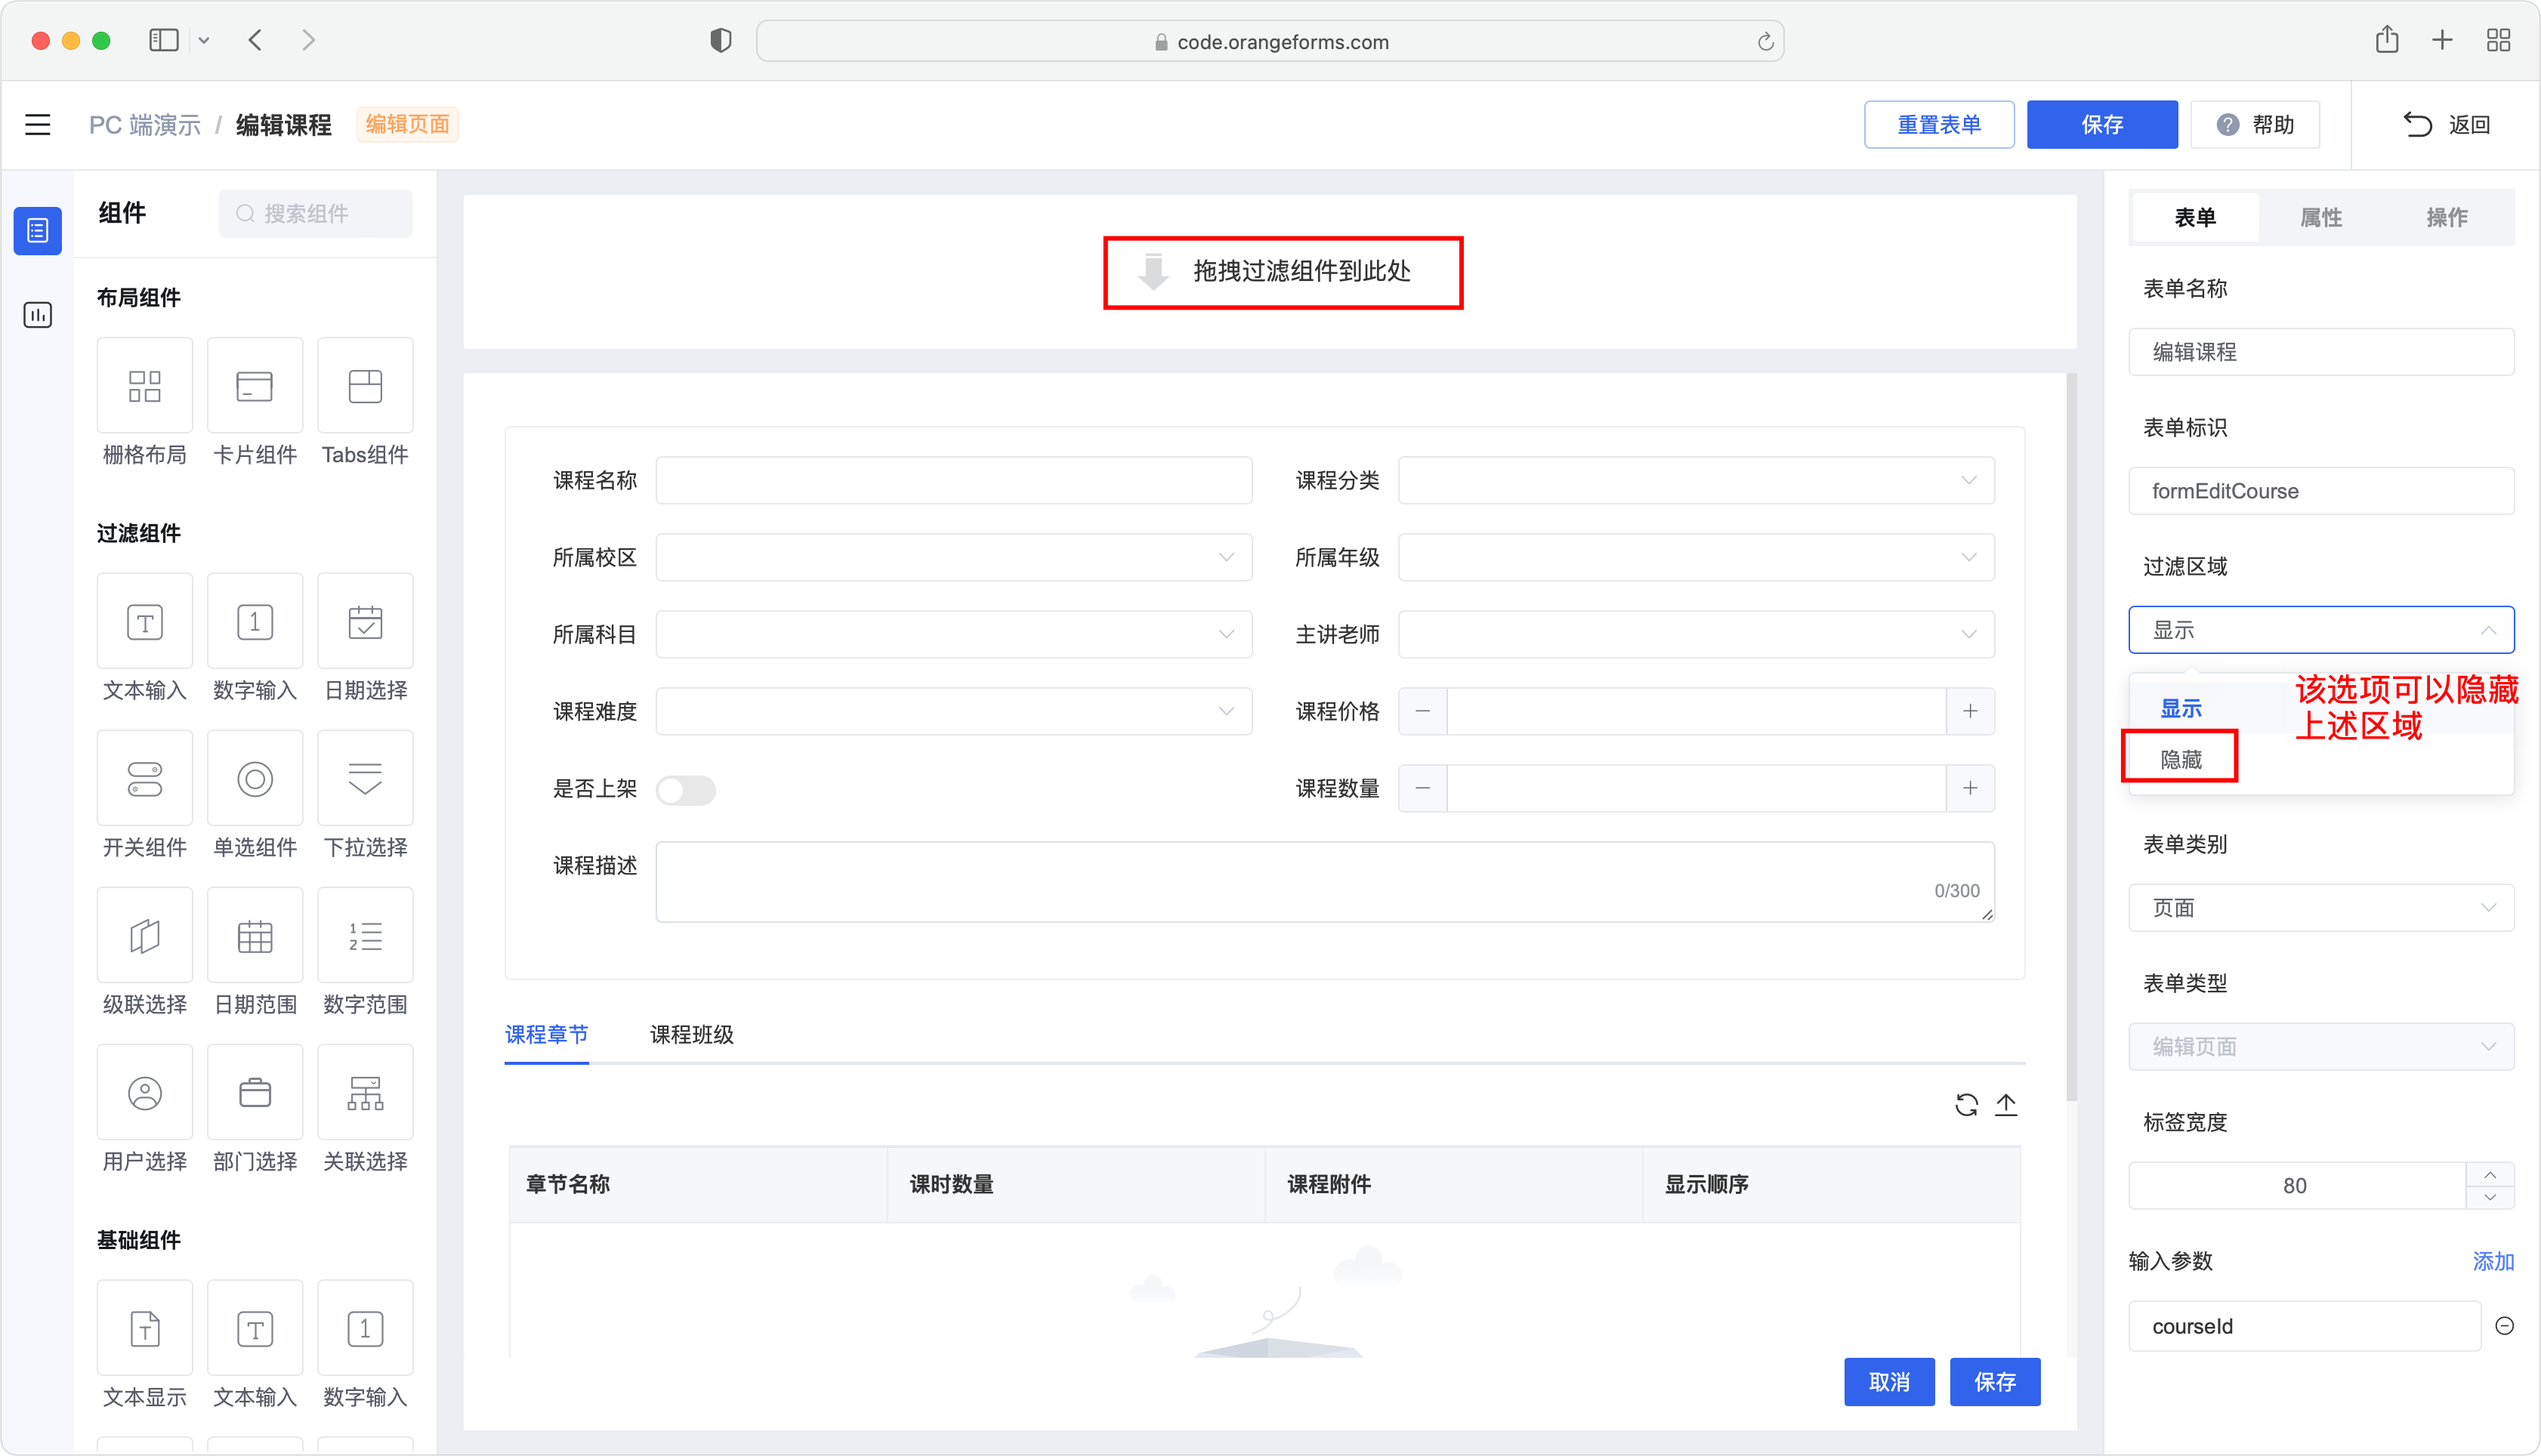Screen dimensions: 2541x1456
Task: Pick the basic 数字输入 component
Action: [365, 1329]
